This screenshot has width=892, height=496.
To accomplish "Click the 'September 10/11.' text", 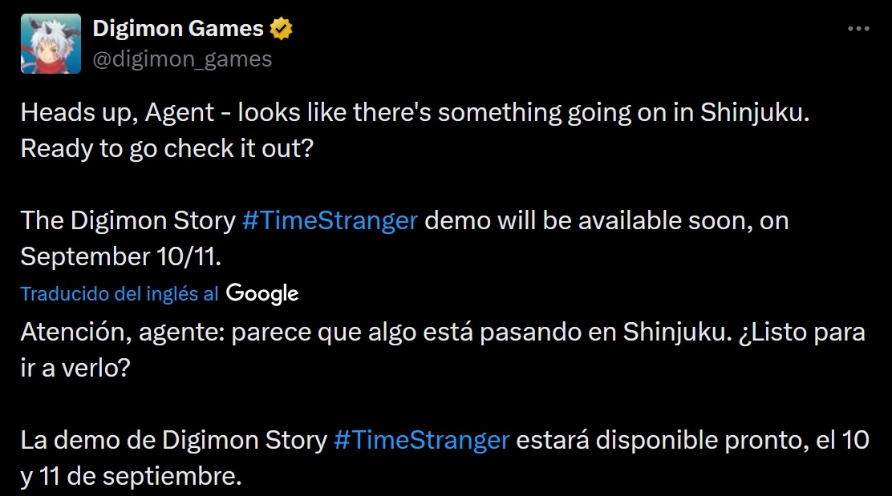I will [120, 256].
